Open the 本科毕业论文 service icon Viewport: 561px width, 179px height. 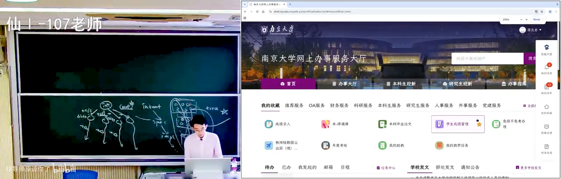click(383, 124)
